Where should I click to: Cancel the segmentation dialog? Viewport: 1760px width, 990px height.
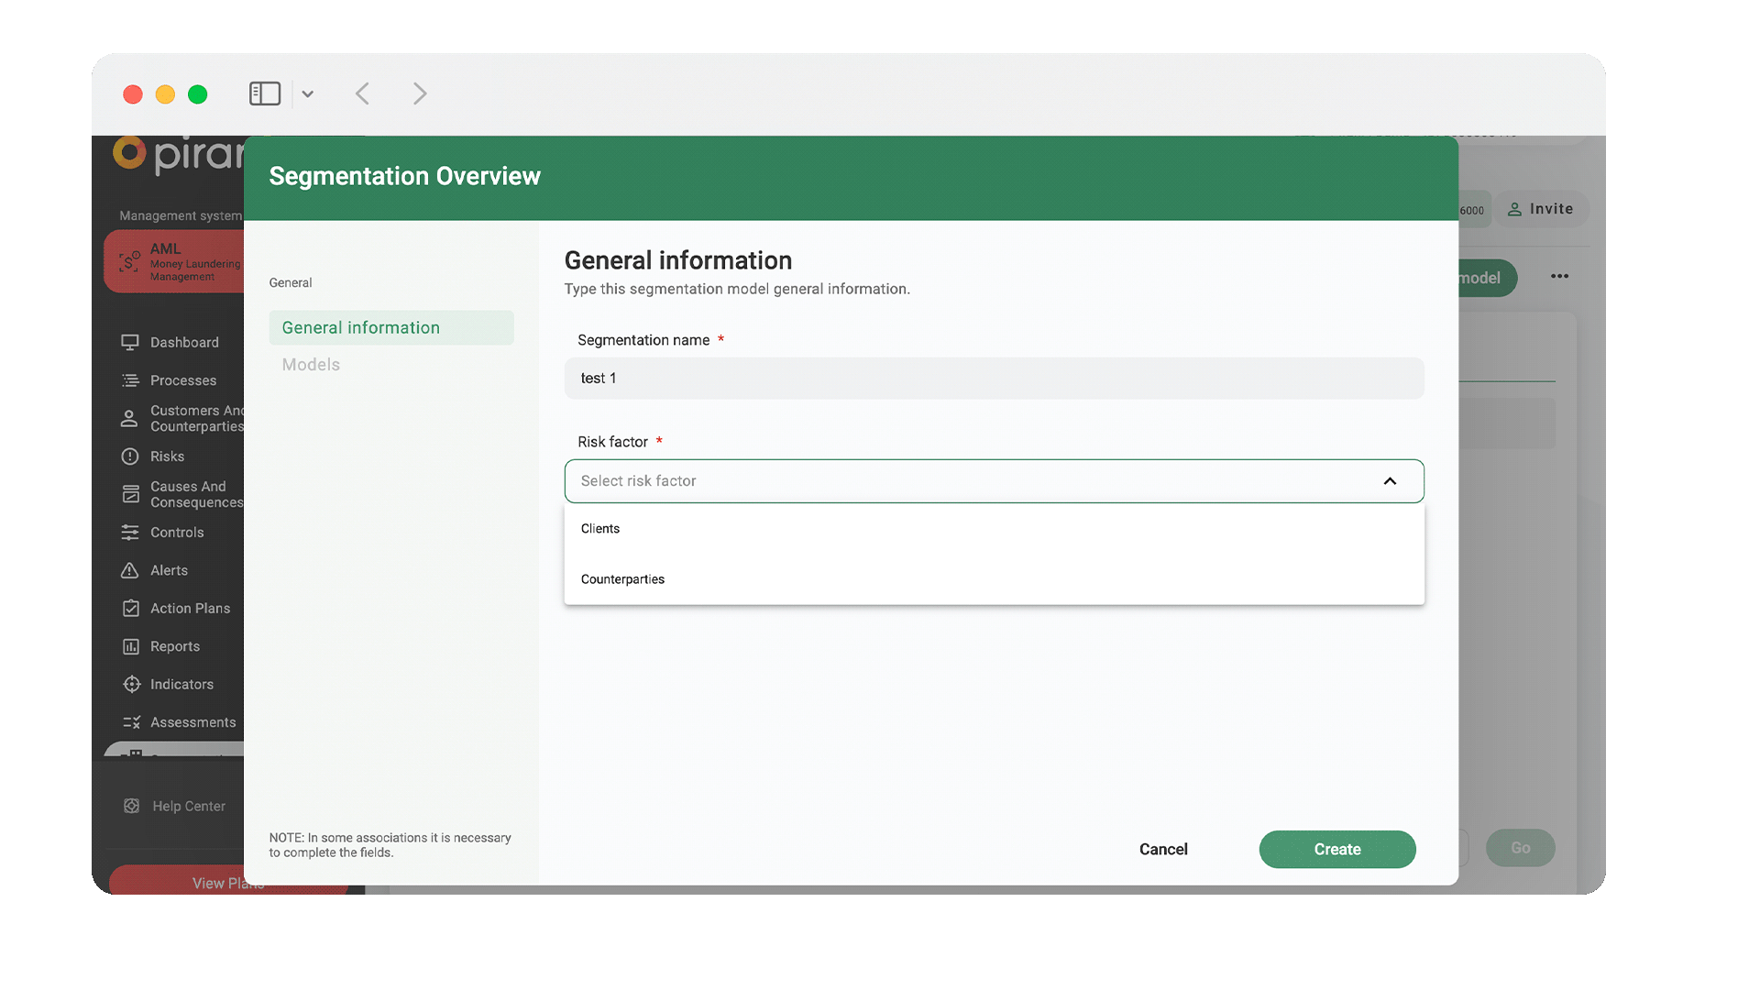click(x=1163, y=850)
